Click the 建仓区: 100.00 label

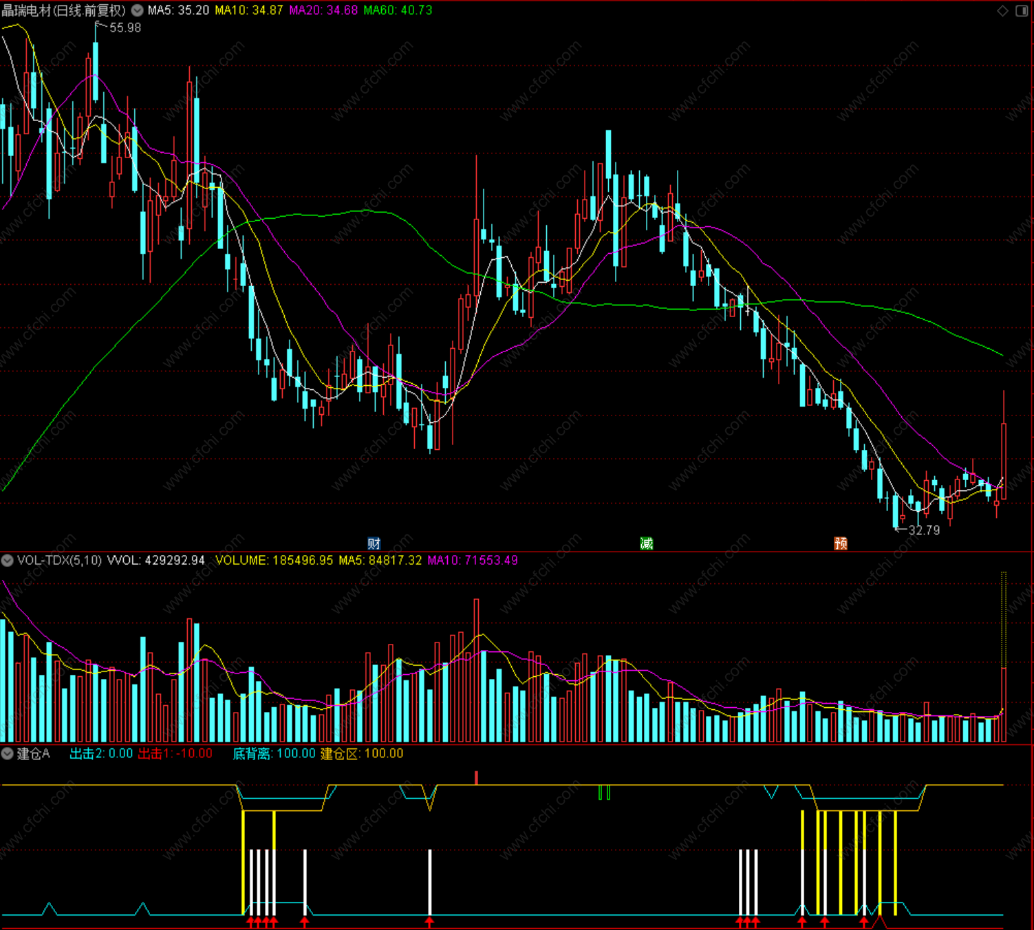362,754
